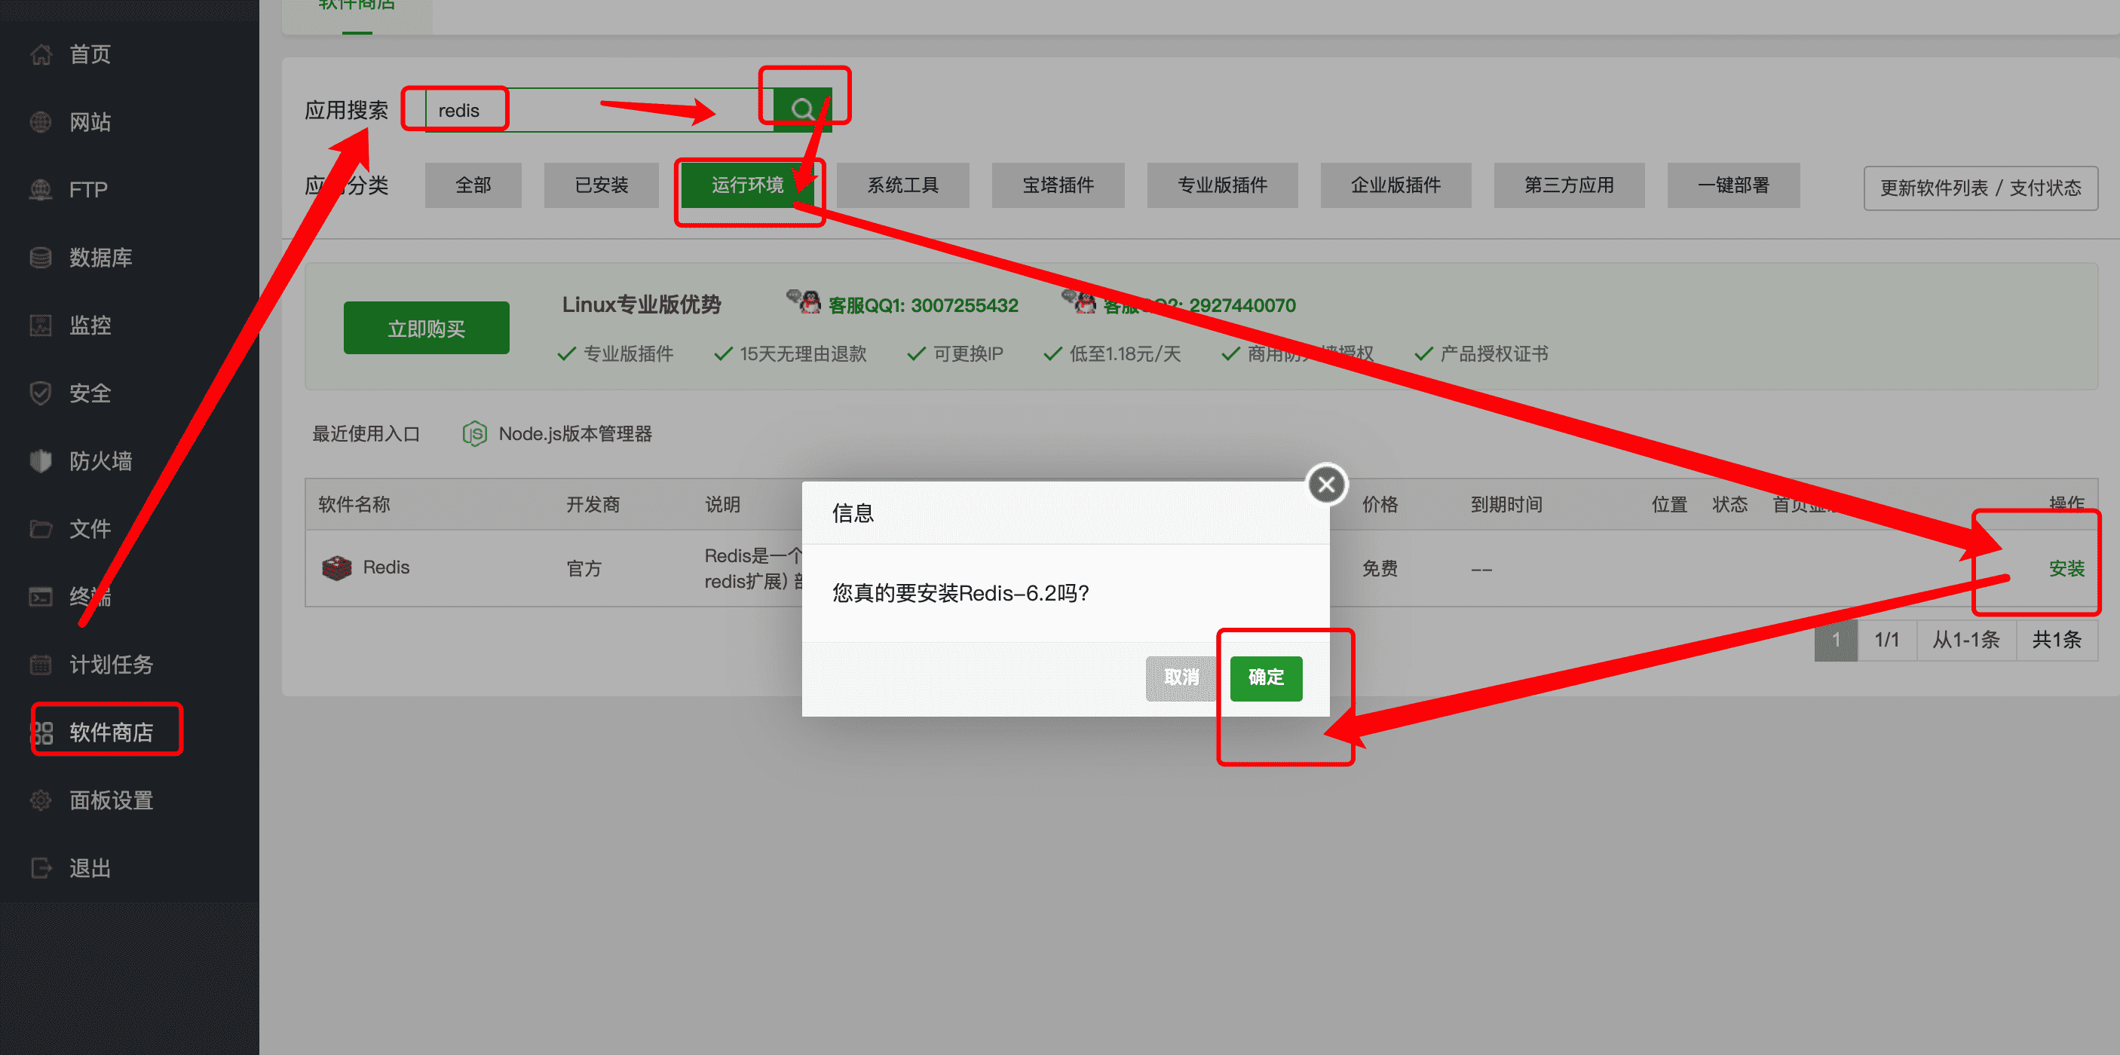Click the grid icon beside 软件商店
Screen dimensions: 2120x1055
42,732
